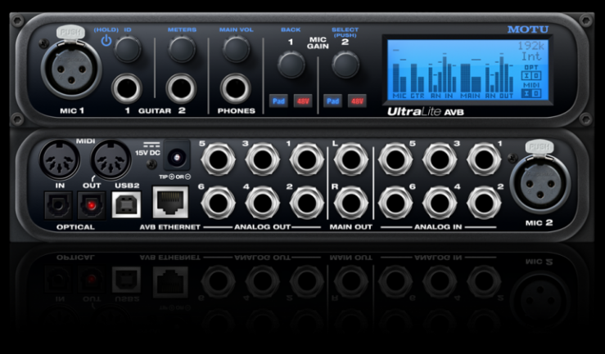Click the Guitar 2 input jack
605x354 pixels.
tap(182, 88)
